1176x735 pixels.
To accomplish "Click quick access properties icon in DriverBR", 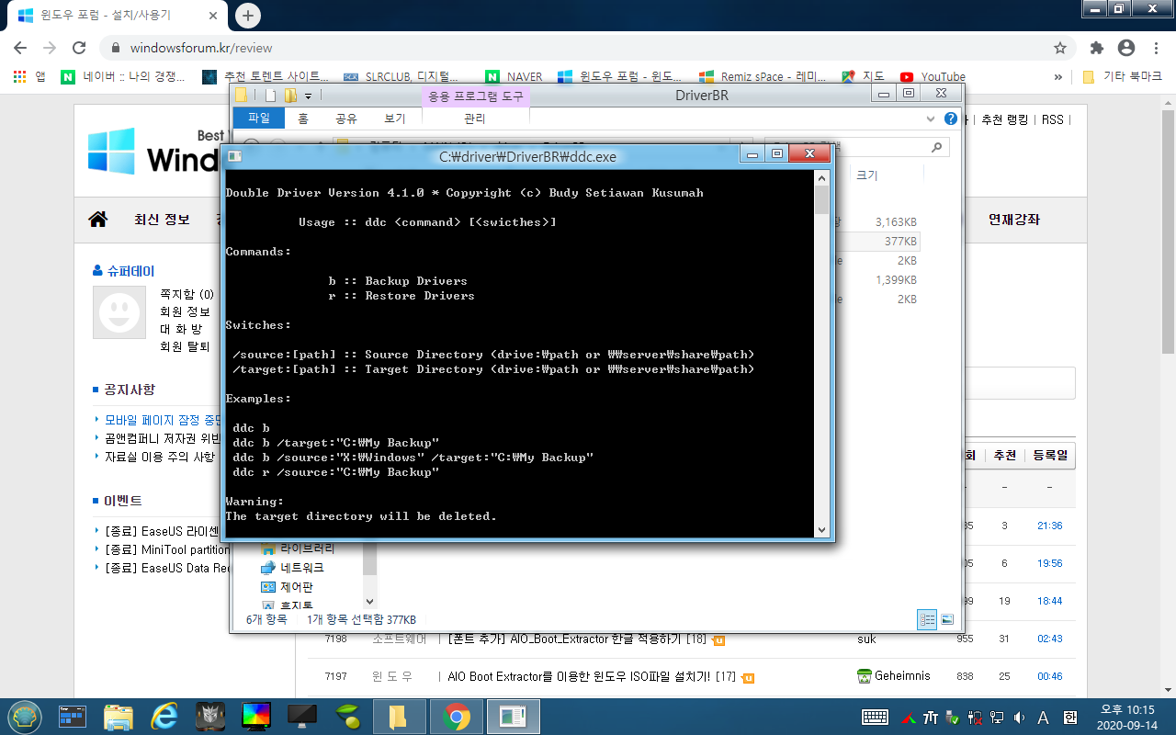I will 270,96.
